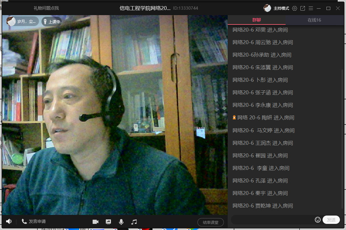Screen dimensions: 346x230
Task: Toggle the speaker volume icon
Action: pos(9,221)
